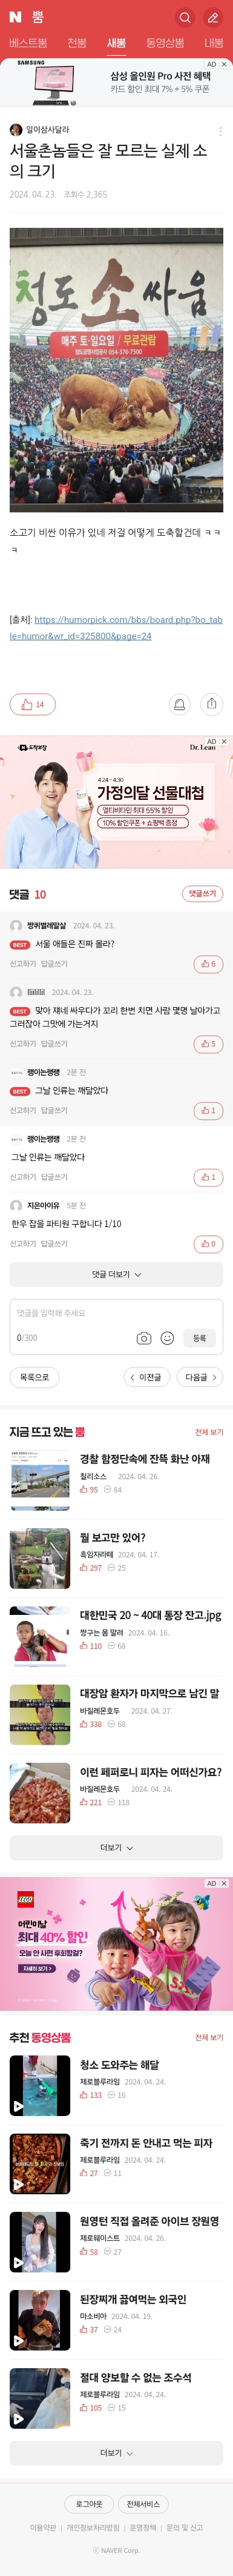The image size is (233, 2576).
Task: Open the search icon in header
Action: click(184, 17)
